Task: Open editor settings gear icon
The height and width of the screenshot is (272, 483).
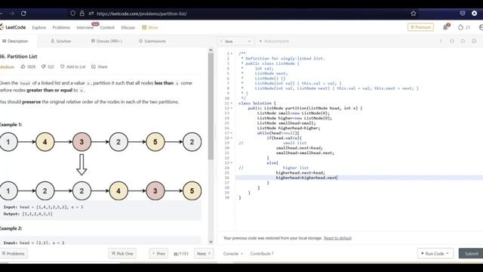Action: [x=474, y=41]
